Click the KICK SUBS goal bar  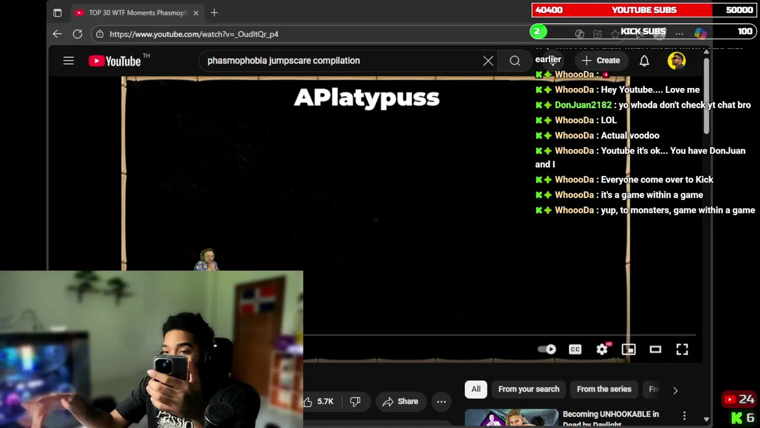642,32
